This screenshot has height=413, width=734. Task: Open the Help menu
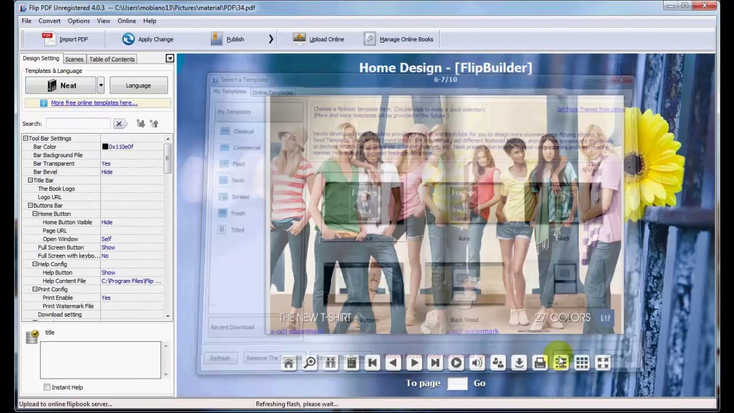[x=150, y=21]
